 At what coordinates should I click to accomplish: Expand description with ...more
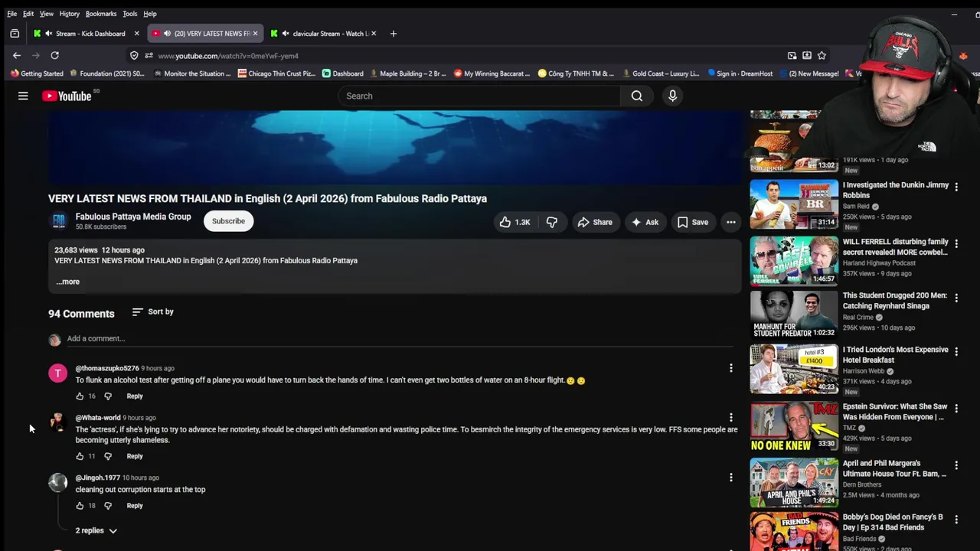pos(67,282)
